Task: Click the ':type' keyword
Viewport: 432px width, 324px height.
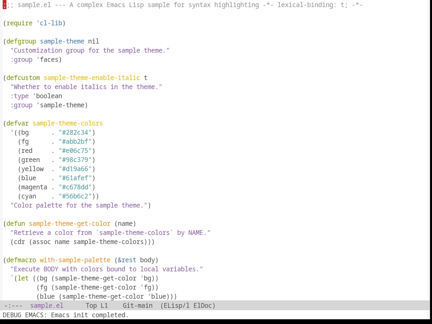Action: pyautogui.click(x=20, y=96)
